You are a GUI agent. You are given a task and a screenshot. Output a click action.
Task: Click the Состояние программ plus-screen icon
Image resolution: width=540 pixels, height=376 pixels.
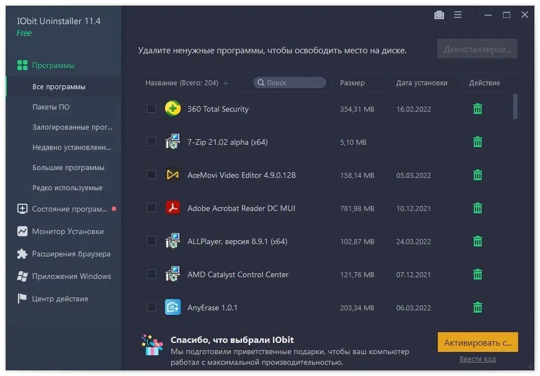[x=22, y=209]
